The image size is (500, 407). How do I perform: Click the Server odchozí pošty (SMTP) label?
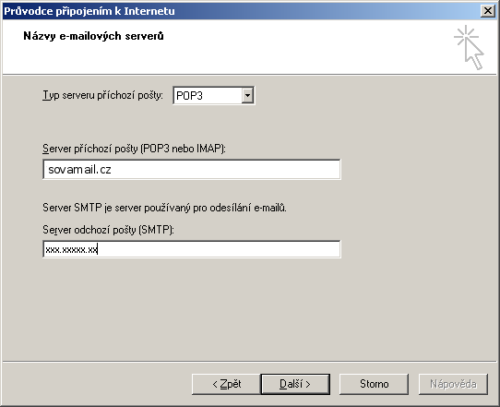point(108,230)
